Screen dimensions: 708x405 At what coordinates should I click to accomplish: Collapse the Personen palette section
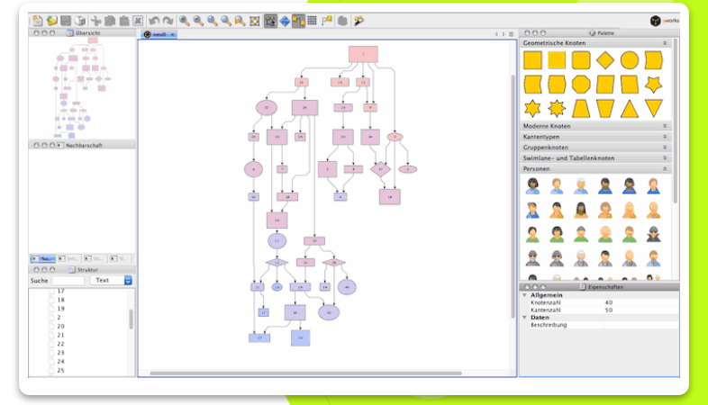665,168
